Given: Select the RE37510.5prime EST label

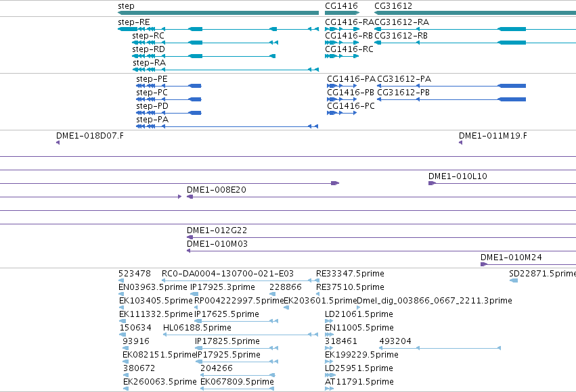Looking at the screenshot, I should pyautogui.click(x=350, y=287).
